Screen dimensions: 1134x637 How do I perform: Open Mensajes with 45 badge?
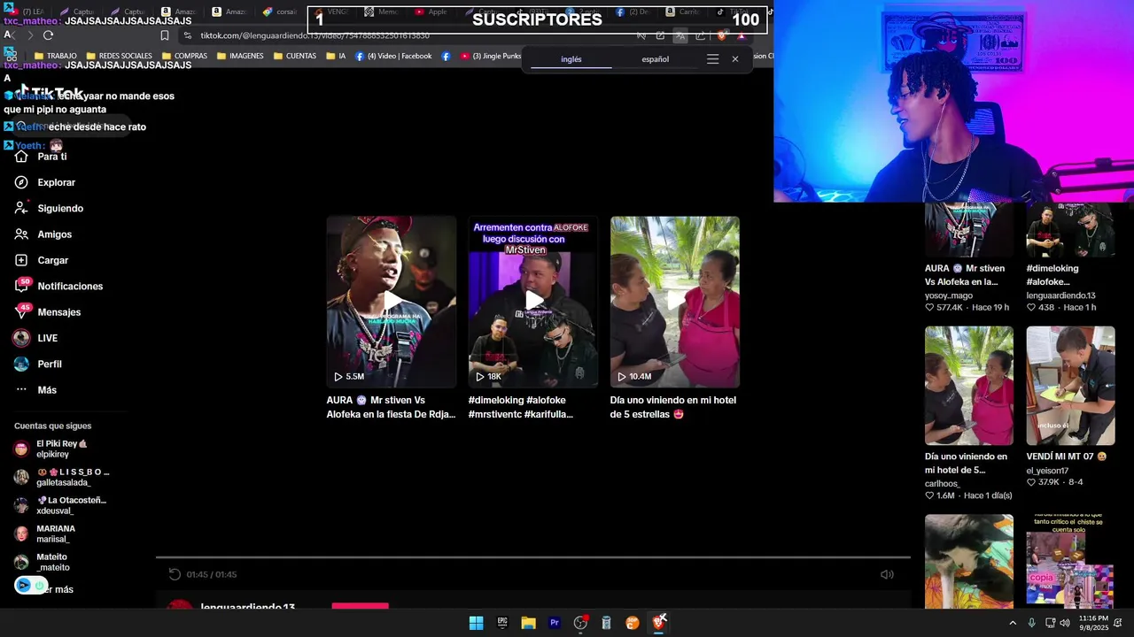point(47,312)
